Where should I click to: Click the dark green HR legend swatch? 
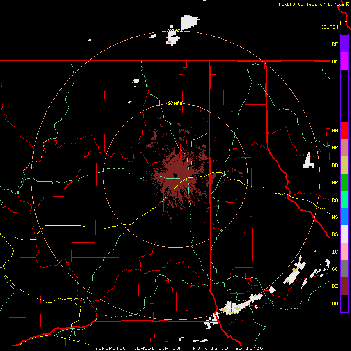[344, 183]
